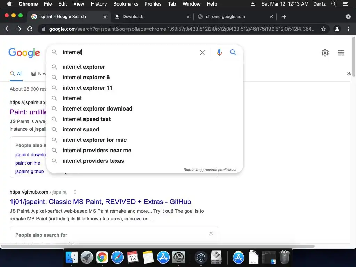Reload the current page

point(30,29)
